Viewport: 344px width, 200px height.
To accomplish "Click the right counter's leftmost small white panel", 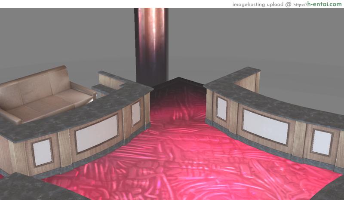I will click(x=221, y=108).
